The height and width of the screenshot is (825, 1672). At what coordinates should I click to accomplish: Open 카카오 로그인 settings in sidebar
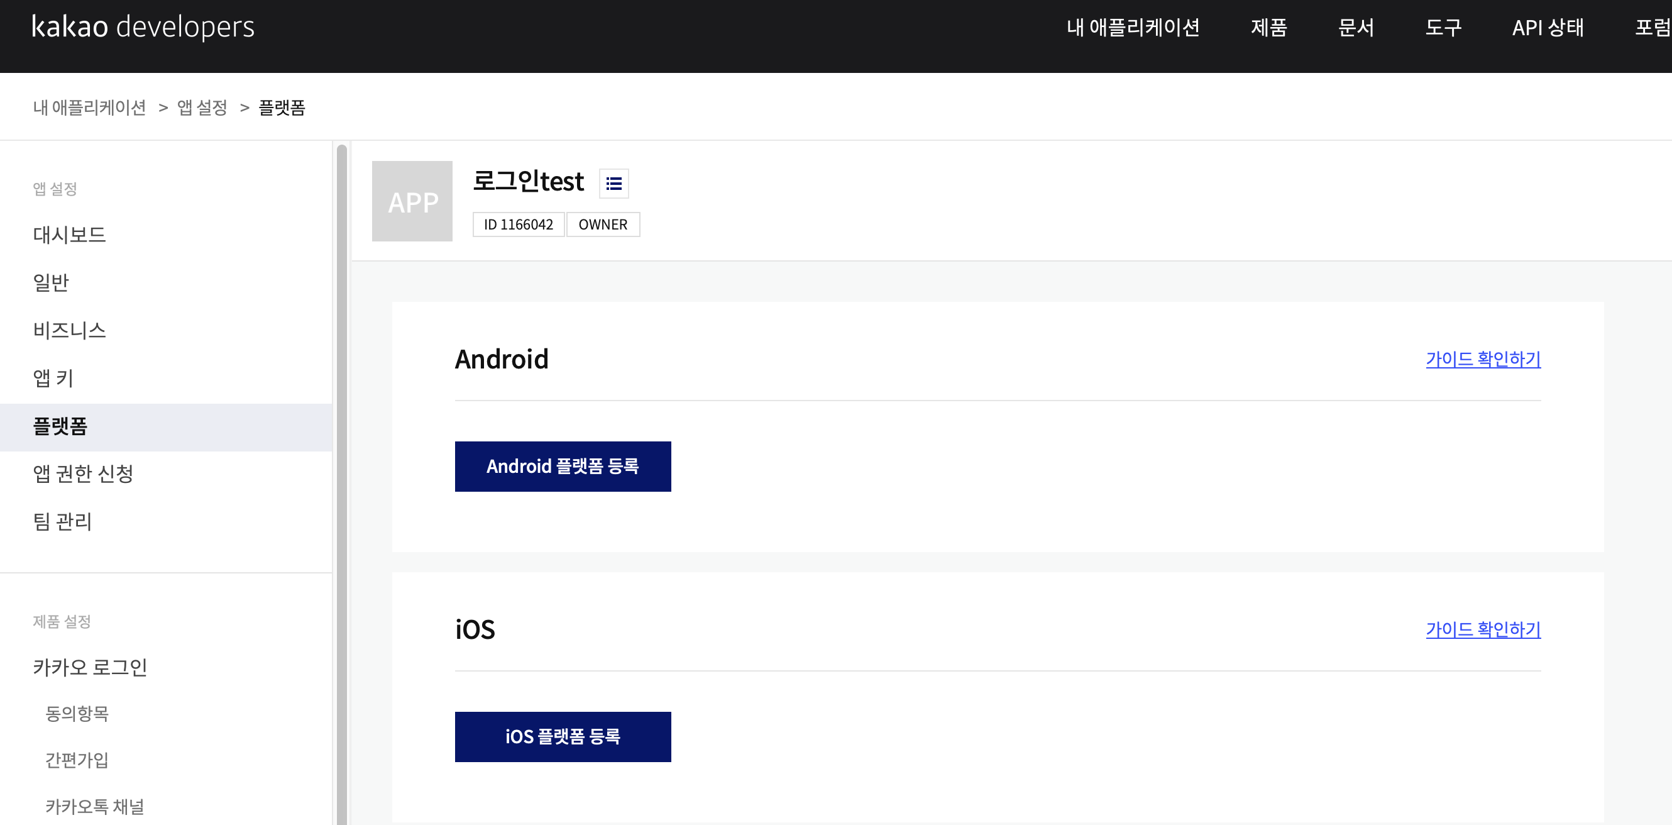click(x=91, y=667)
